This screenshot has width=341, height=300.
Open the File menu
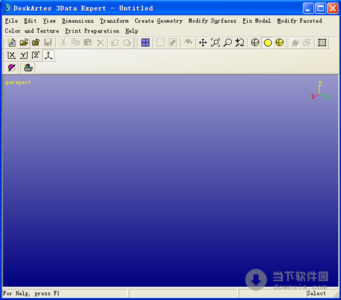[11, 21]
